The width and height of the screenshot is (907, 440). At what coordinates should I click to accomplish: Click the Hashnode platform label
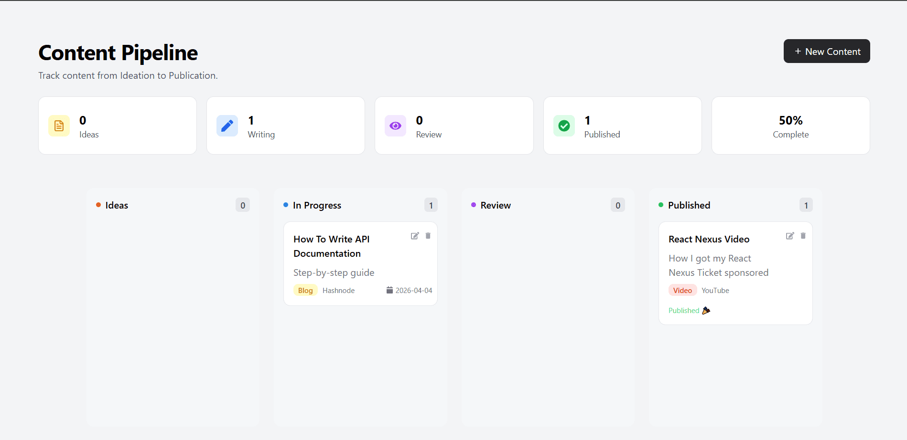(x=338, y=290)
